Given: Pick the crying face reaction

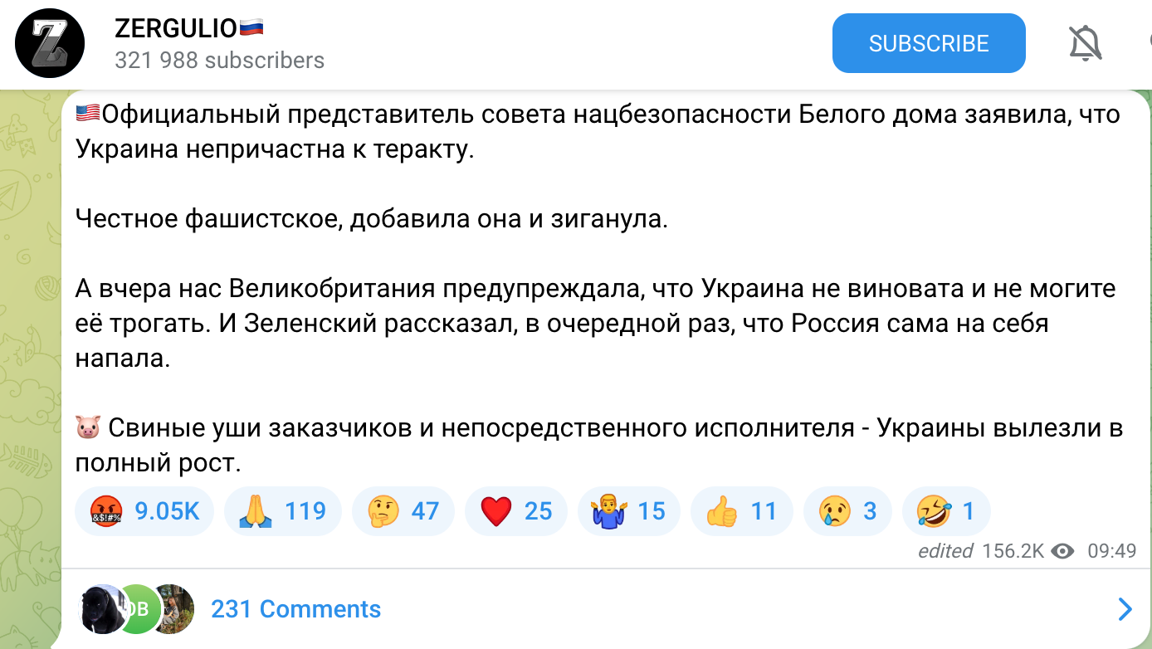Looking at the screenshot, I should click(x=847, y=510).
